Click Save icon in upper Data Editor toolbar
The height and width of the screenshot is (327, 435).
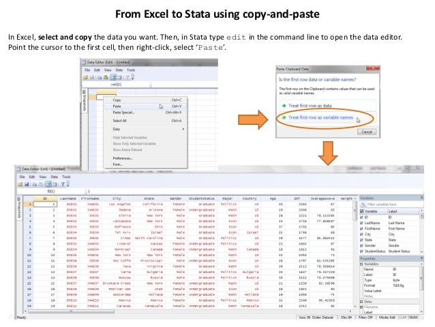(92, 77)
